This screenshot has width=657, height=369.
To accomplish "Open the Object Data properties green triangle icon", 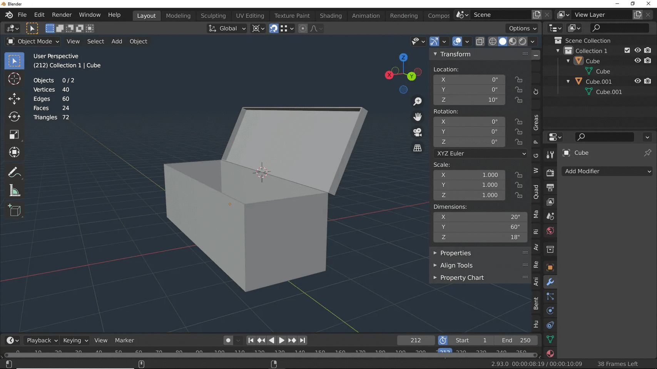I will (x=550, y=339).
